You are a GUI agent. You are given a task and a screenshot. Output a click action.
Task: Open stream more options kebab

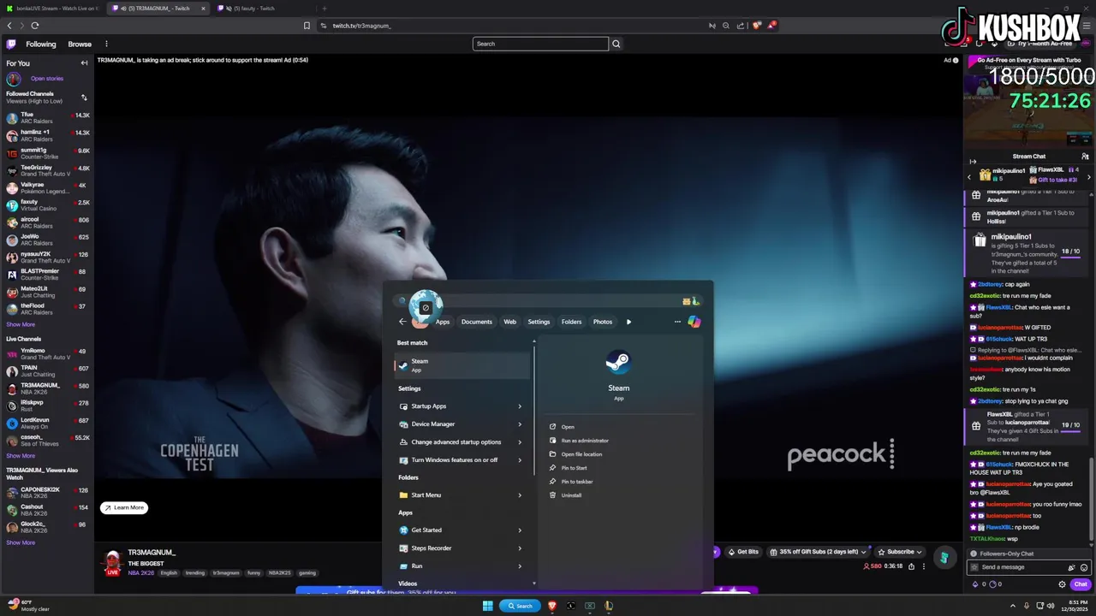(923, 566)
